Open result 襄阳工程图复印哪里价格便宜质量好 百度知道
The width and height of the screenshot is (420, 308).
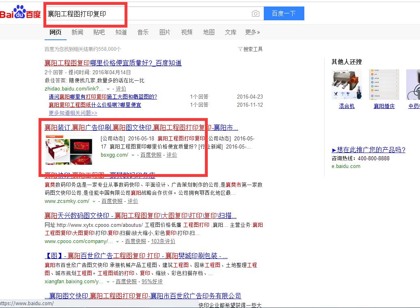[113, 63]
